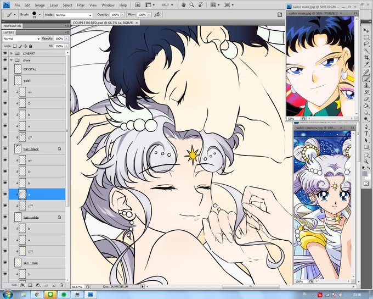
Task: Switch to COUPLE IN BED.psd tab
Action: [x=103, y=23]
